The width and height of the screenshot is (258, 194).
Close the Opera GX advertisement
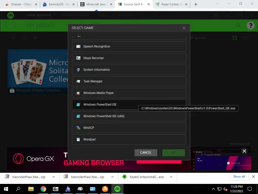244,151
